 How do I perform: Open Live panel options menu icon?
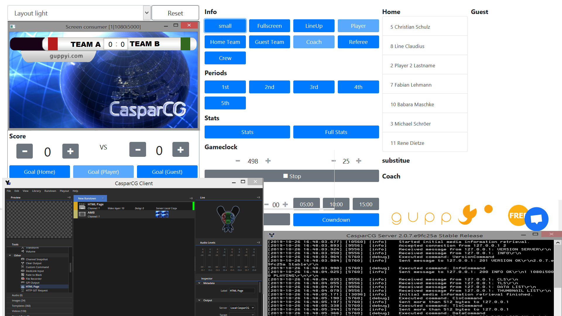(x=258, y=197)
